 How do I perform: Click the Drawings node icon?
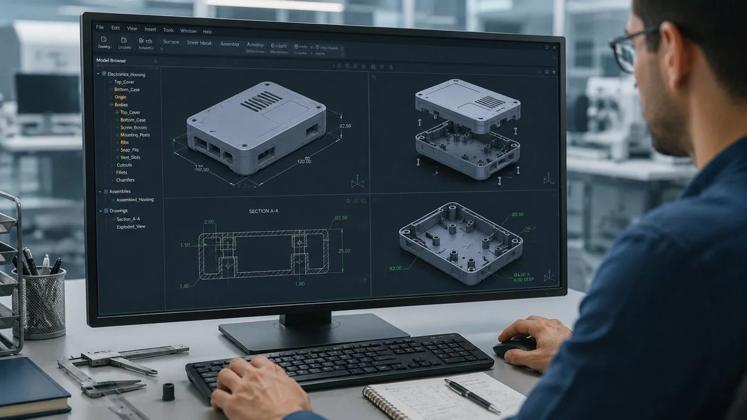[x=105, y=210]
